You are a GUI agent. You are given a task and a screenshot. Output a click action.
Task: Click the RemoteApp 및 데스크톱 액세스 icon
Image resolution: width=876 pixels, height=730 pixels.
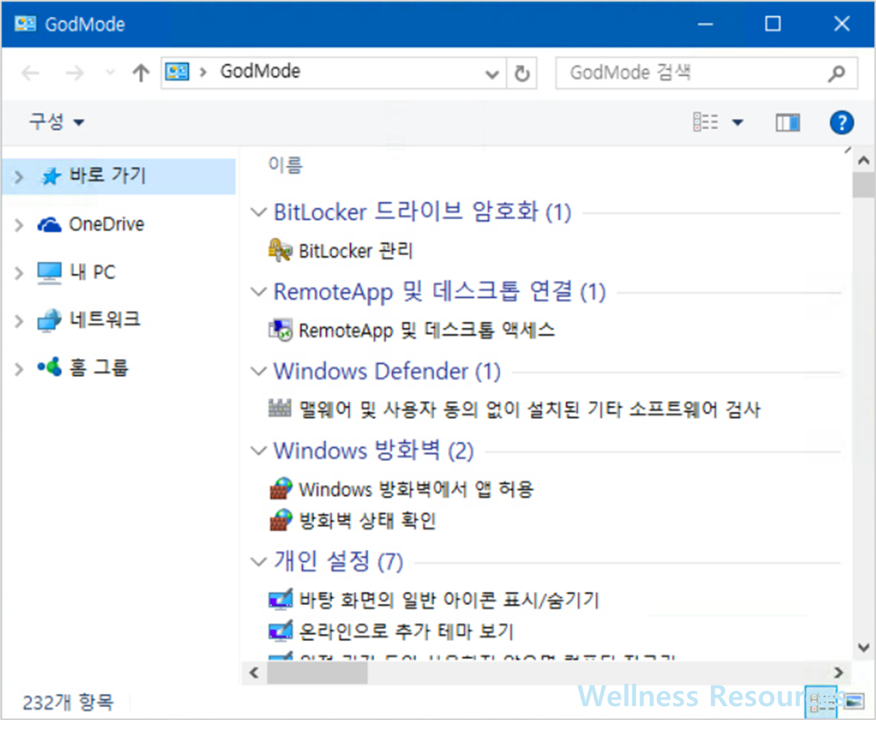click(x=280, y=330)
